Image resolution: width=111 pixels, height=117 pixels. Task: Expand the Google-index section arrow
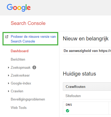pyautogui.click(x=8, y=83)
